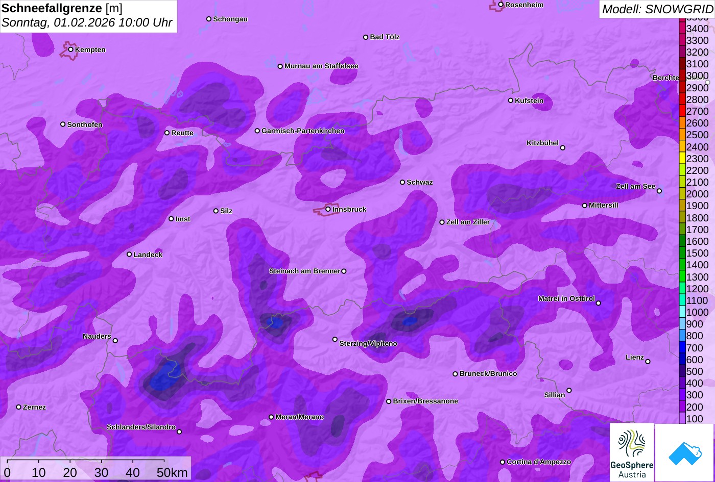Screen dimensions: 715x482
Task: Click the Matrei in Osttirol label
Action: (x=566, y=298)
